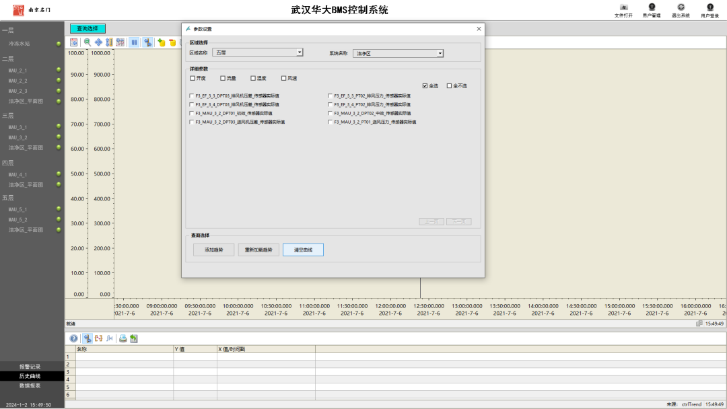Image resolution: width=727 pixels, height=409 pixels.
Task: Collapse the 二层 group in sidebar
Action: (x=8, y=59)
